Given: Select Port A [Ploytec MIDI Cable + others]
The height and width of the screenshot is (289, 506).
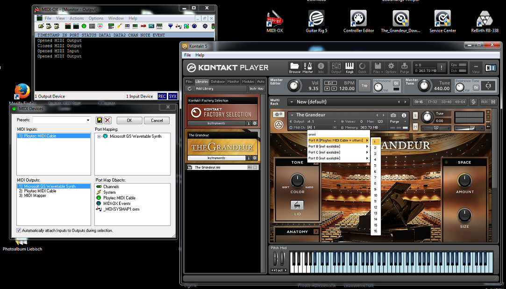Looking at the screenshot, I should click(338, 141).
